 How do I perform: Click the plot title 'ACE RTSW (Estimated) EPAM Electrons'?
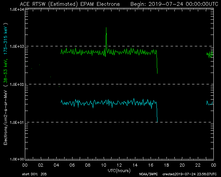click(x=70, y=4)
